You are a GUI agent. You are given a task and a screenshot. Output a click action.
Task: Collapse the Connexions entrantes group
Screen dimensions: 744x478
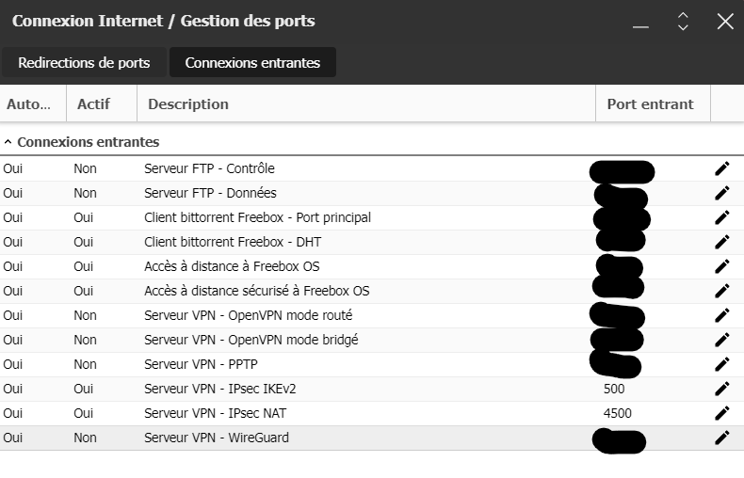click(x=8, y=142)
